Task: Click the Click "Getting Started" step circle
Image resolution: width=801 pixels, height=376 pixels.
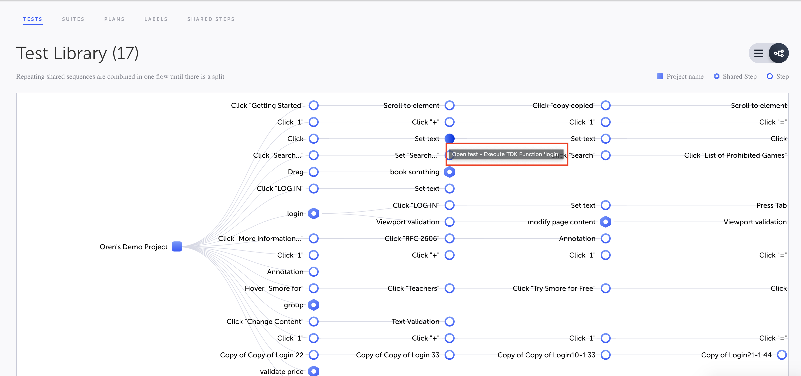Action: (313, 105)
